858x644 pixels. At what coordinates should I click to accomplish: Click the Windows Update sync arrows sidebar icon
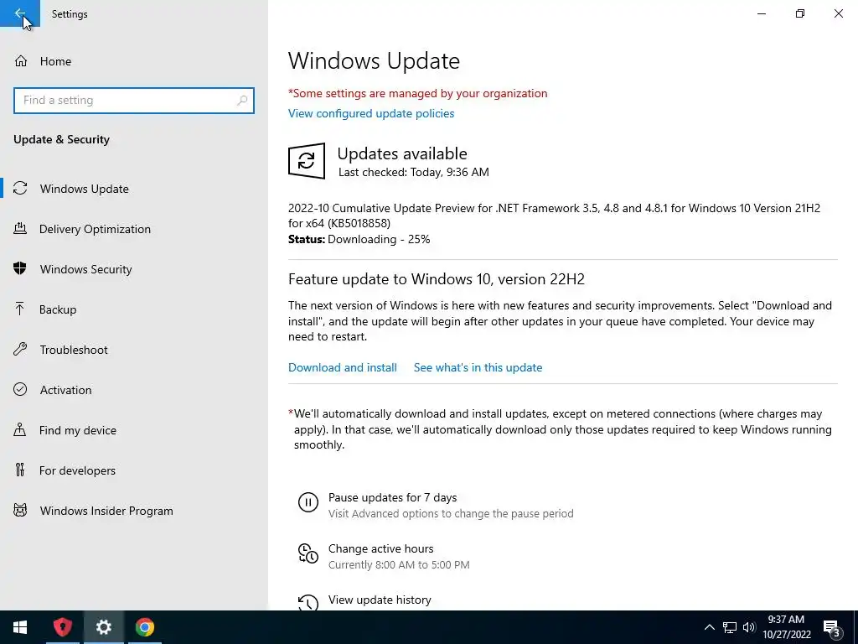[x=20, y=189]
